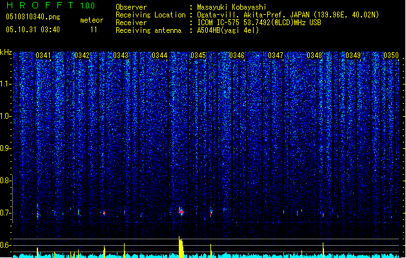The width and height of the screenshot is (406, 258).
Task: Click the tallest yellow intensity bar below 0345
Action: pos(181,247)
